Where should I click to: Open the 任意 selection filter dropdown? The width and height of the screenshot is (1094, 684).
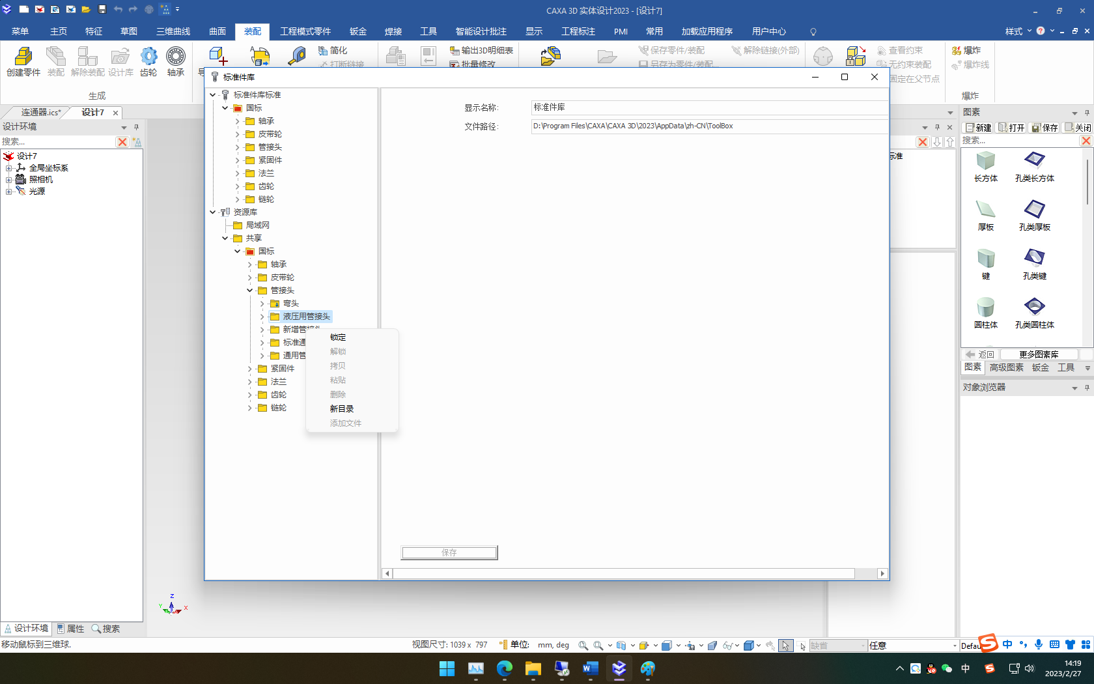point(913,646)
